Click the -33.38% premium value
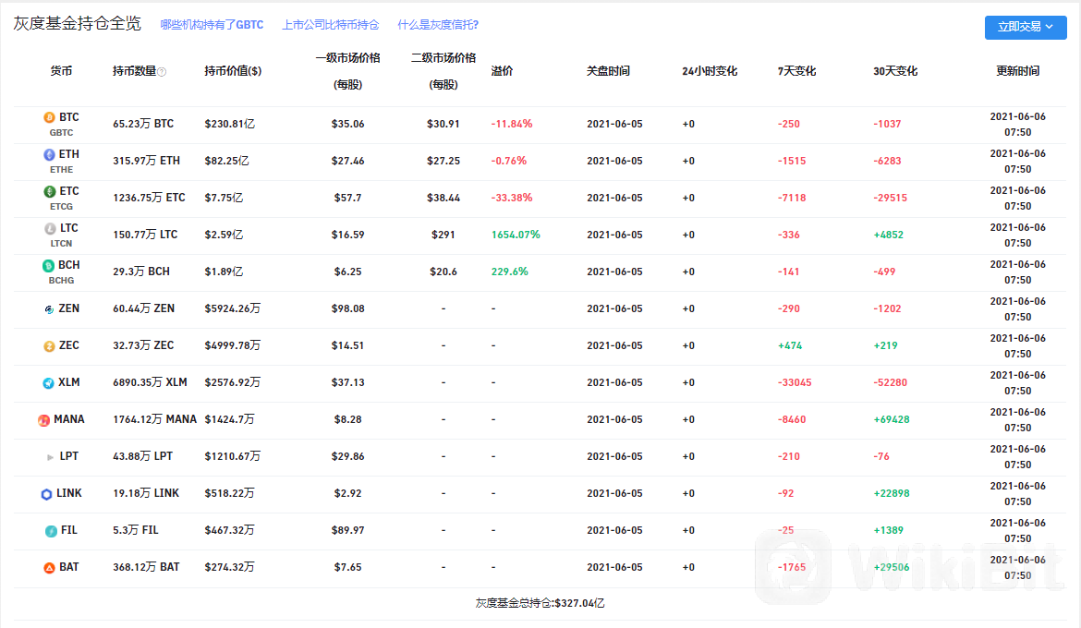The width and height of the screenshot is (1081, 628). click(x=512, y=198)
